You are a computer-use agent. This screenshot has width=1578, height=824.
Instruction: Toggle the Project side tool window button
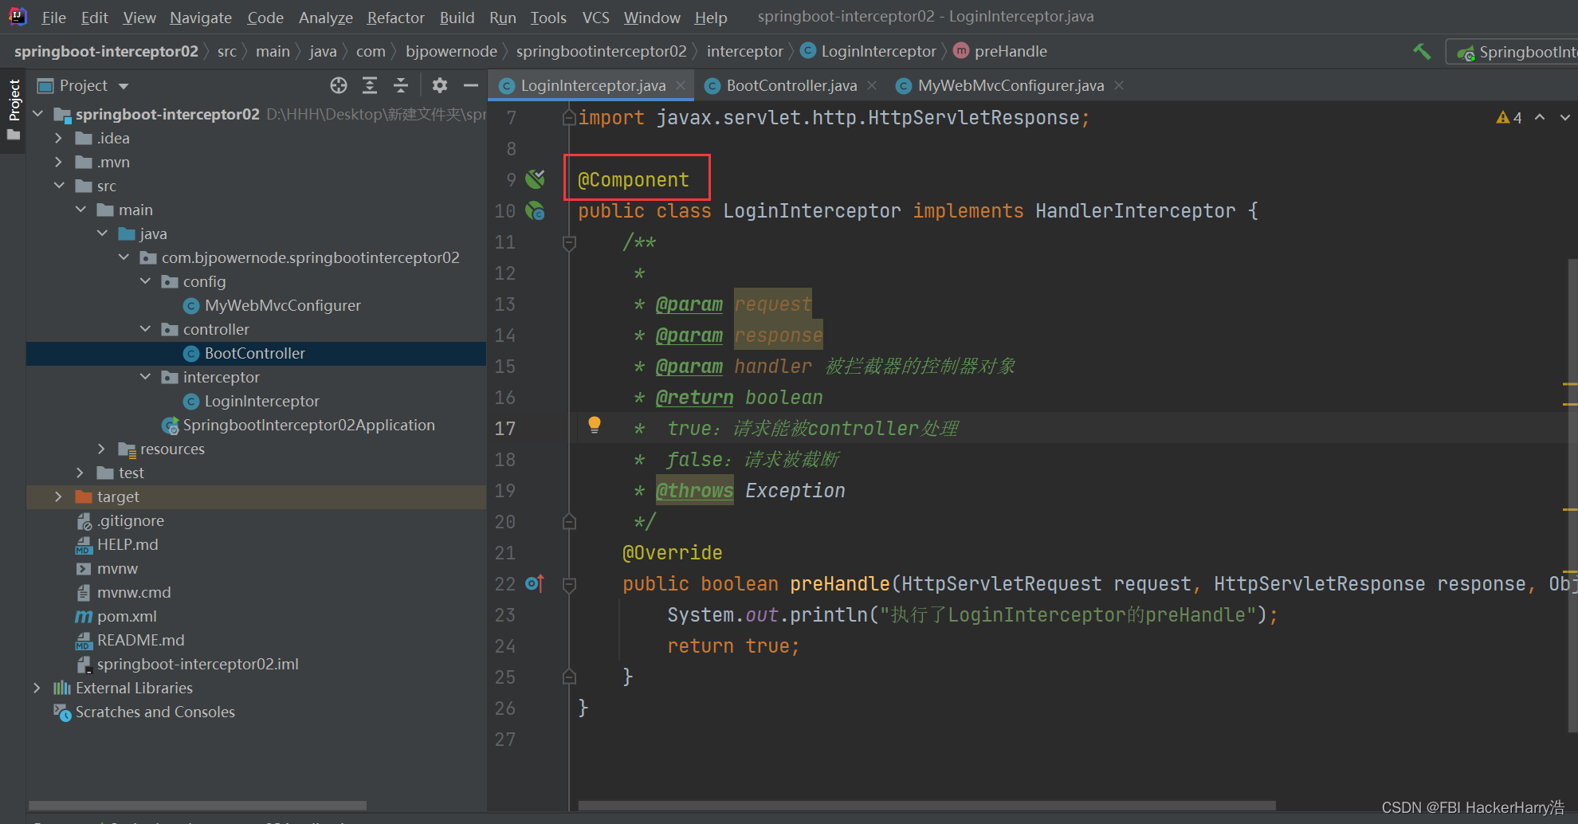14,109
